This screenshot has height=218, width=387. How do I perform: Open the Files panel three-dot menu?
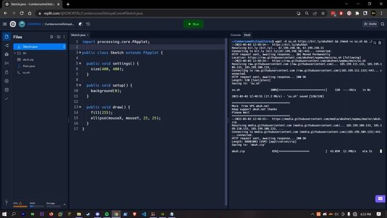(x=64, y=37)
